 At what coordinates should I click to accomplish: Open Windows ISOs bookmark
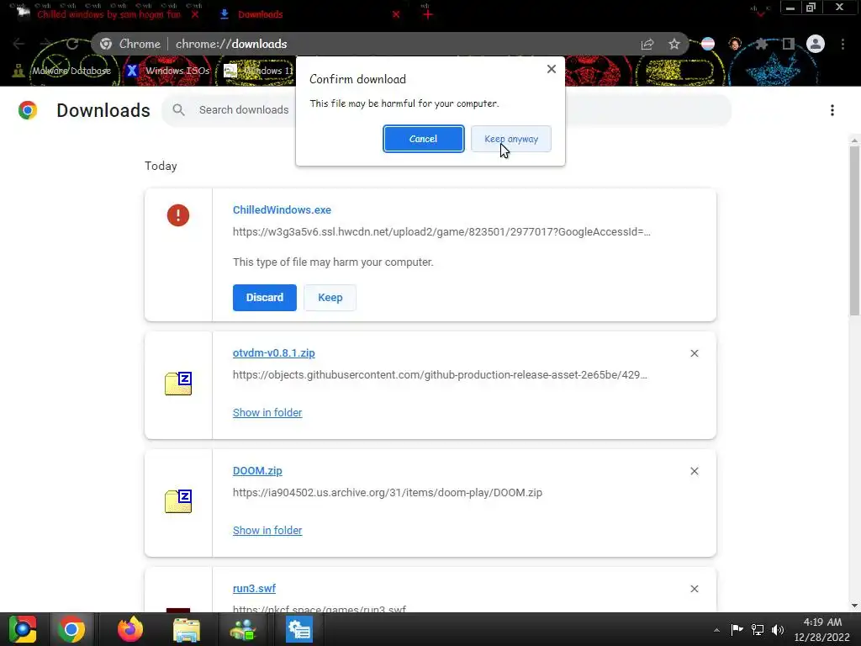(168, 71)
